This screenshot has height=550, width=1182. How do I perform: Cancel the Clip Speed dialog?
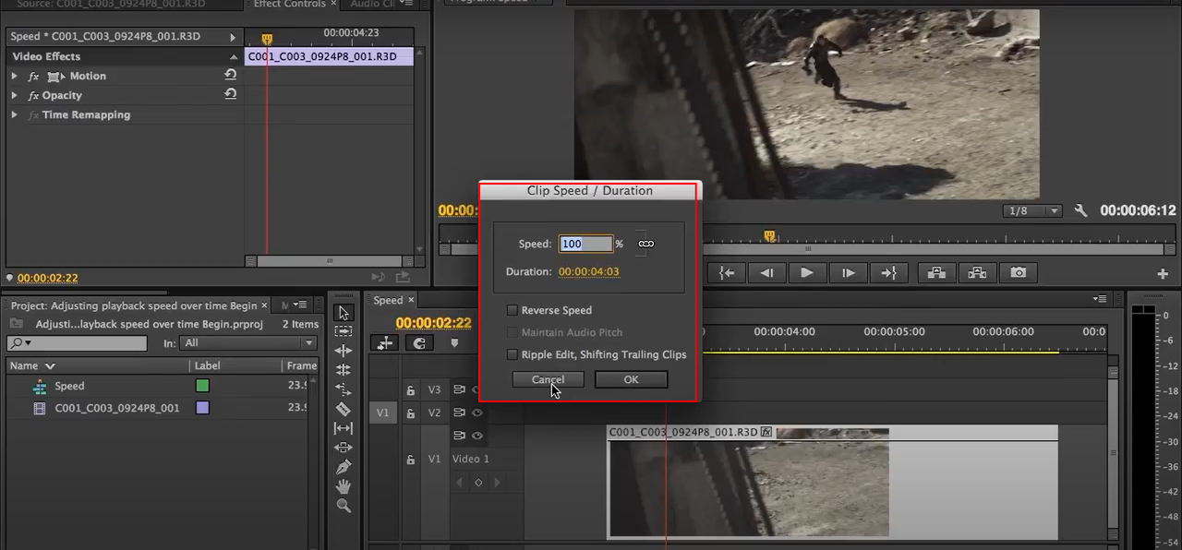[548, 379]
